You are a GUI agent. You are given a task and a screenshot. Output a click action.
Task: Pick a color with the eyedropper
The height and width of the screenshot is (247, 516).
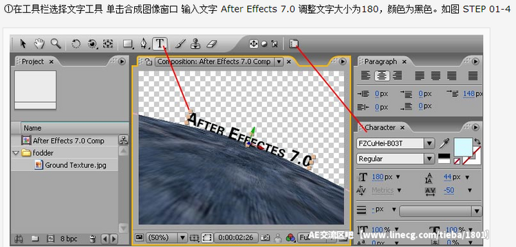tap(444, 143)
